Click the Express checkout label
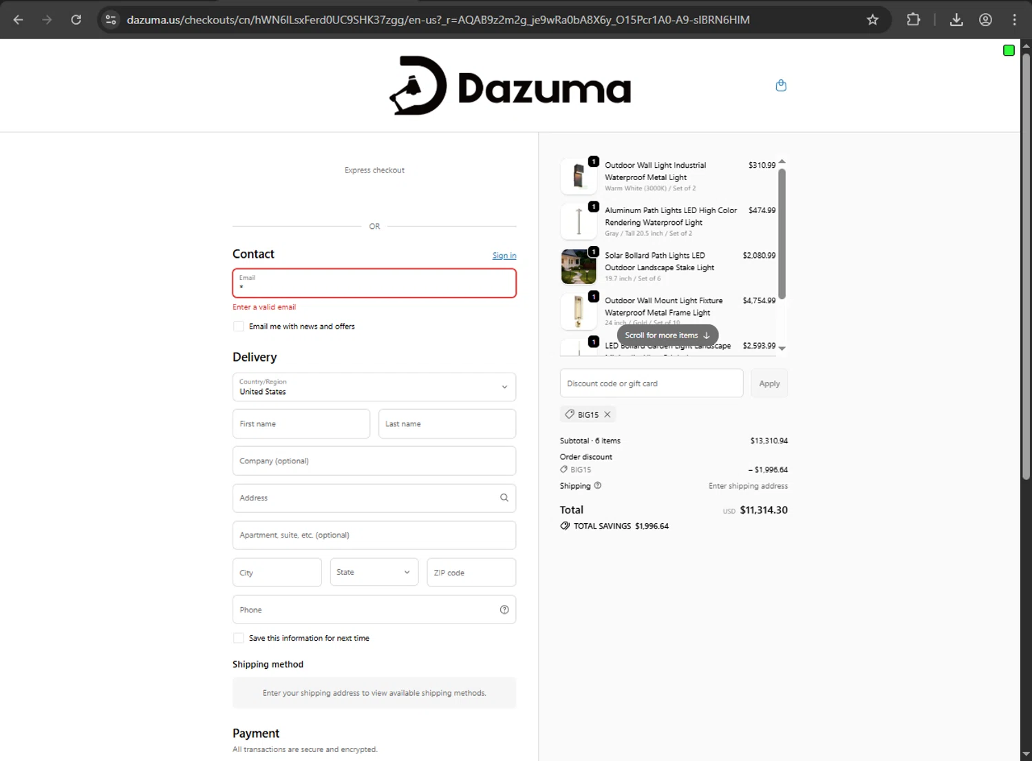 374,170
